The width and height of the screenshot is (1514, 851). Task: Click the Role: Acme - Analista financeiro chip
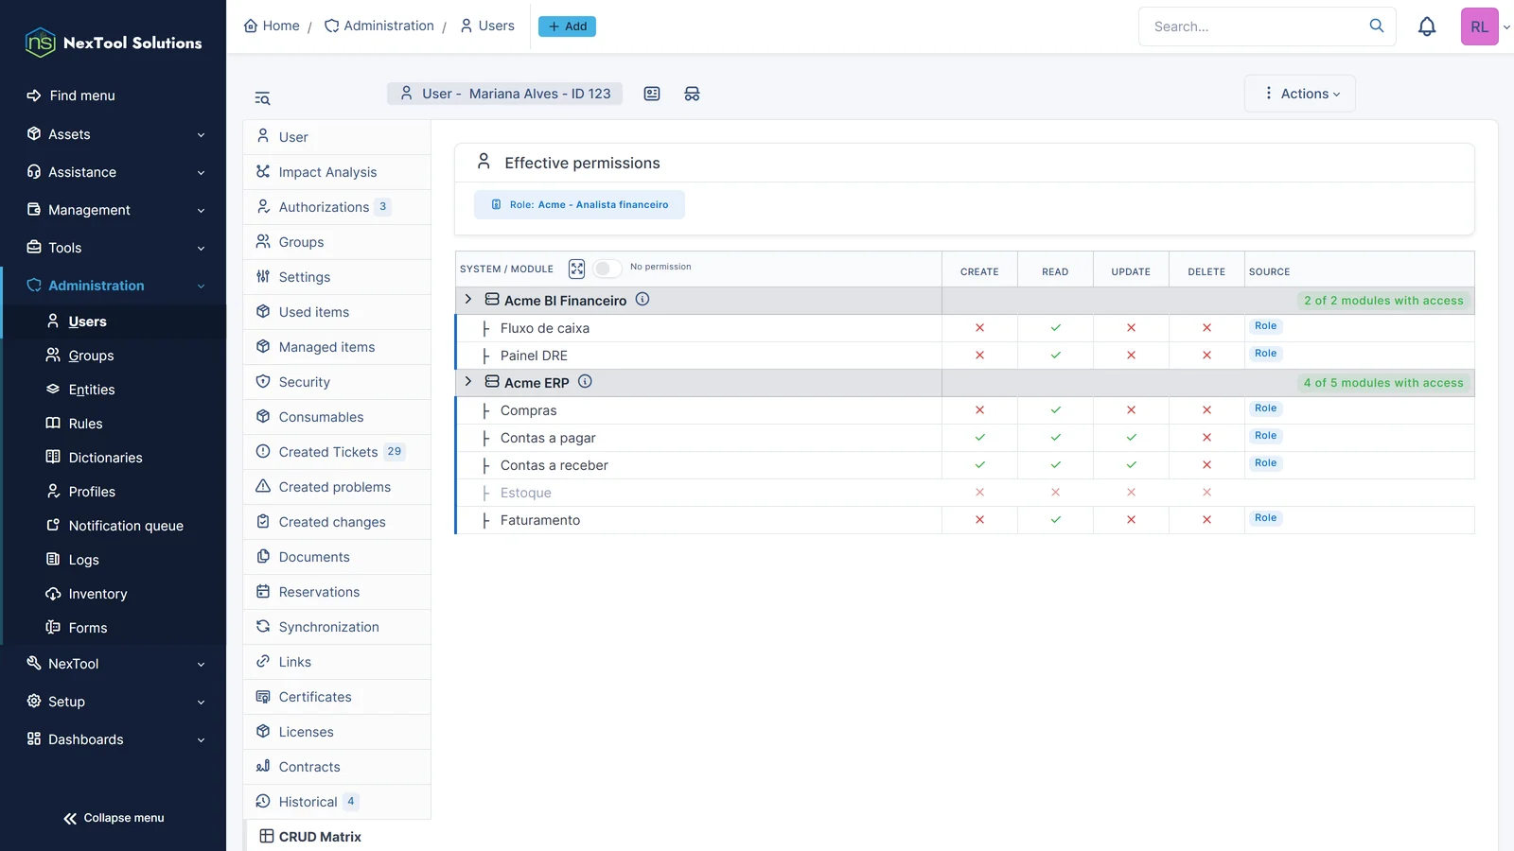[x=579, y=204]
